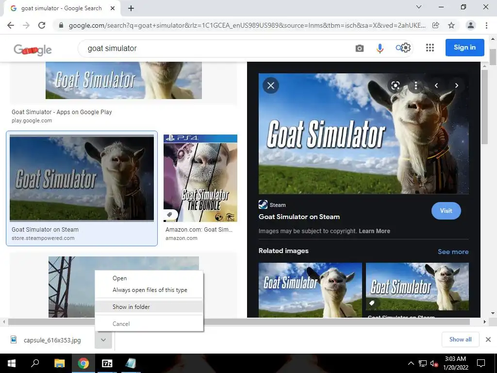Open Windows taskbar search
This screenshot has height=373, width=497.
point(35,363)
